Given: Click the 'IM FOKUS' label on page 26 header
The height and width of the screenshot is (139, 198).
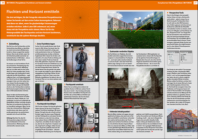Looking at the screenshot, I should [x=11, y=3].
